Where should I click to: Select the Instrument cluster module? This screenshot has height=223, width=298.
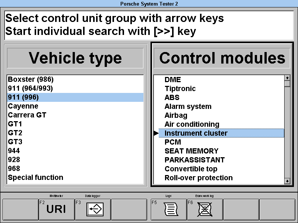[x=221, y=133]
